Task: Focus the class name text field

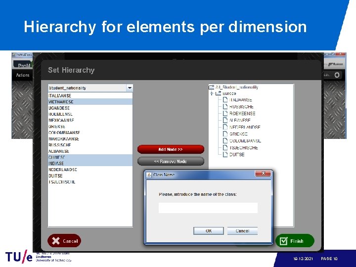Action: (208, 208)
